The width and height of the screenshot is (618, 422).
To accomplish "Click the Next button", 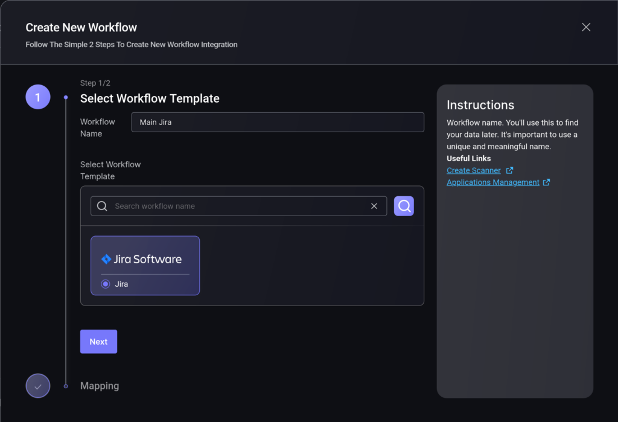I will pyautogui.click(x=98, y=342).
